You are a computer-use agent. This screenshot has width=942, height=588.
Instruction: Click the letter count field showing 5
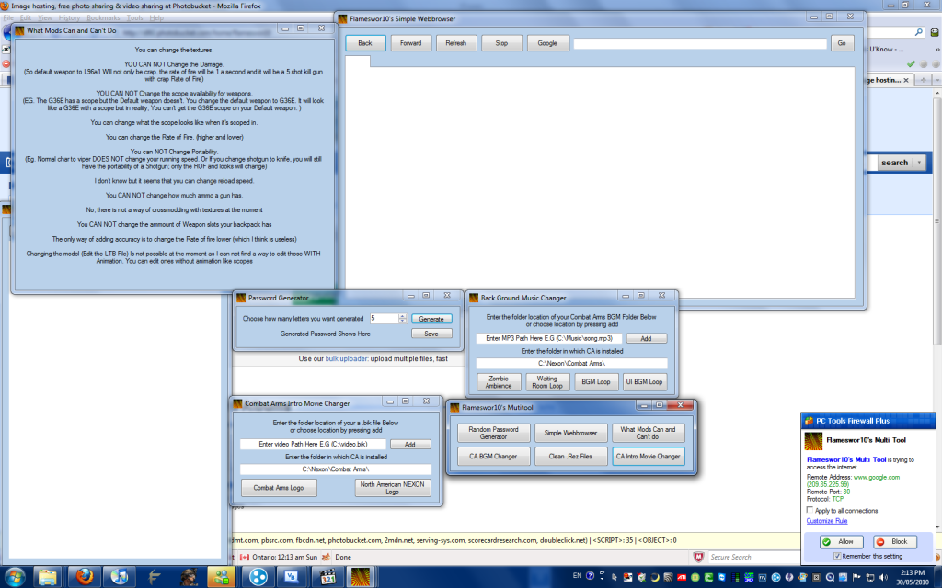click(384, 319)
